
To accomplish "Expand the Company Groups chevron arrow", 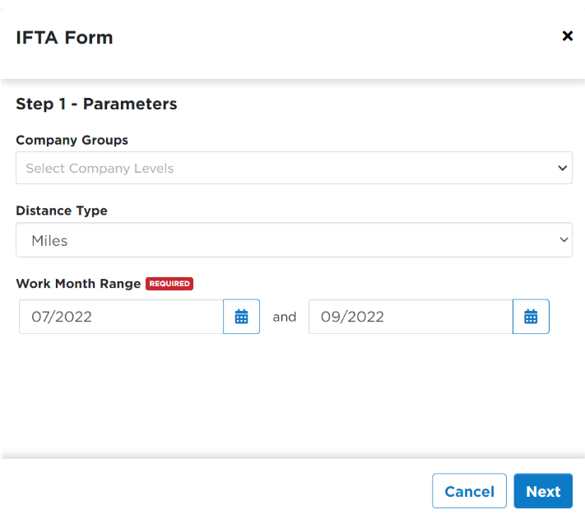I will [x=563, y=168].
